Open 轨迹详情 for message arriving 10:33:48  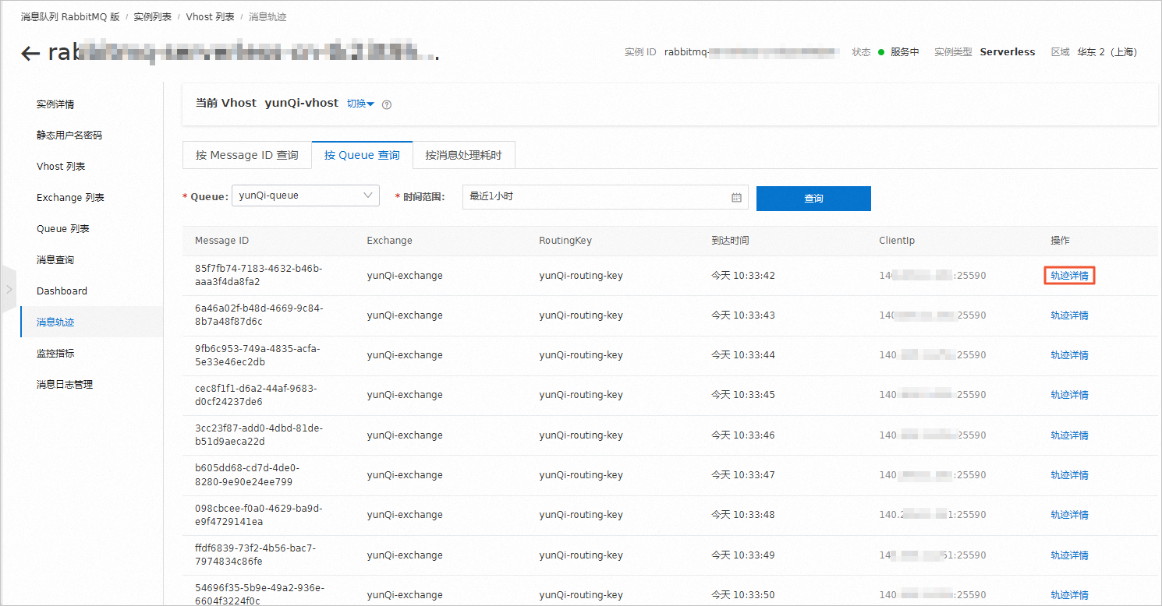coord(1069,515)
